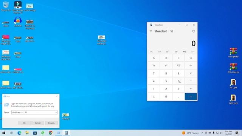Click the plus operator key
Viewport: 242px width, 136px height.
pos(191,89)
